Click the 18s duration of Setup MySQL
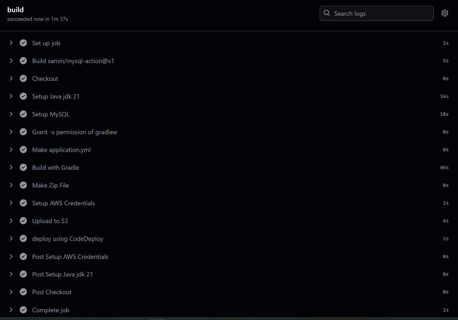Viewport: 458px width, 320px height. 444,114
